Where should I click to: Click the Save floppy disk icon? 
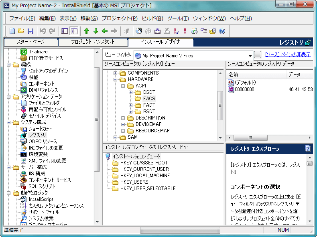pos(30,31)
